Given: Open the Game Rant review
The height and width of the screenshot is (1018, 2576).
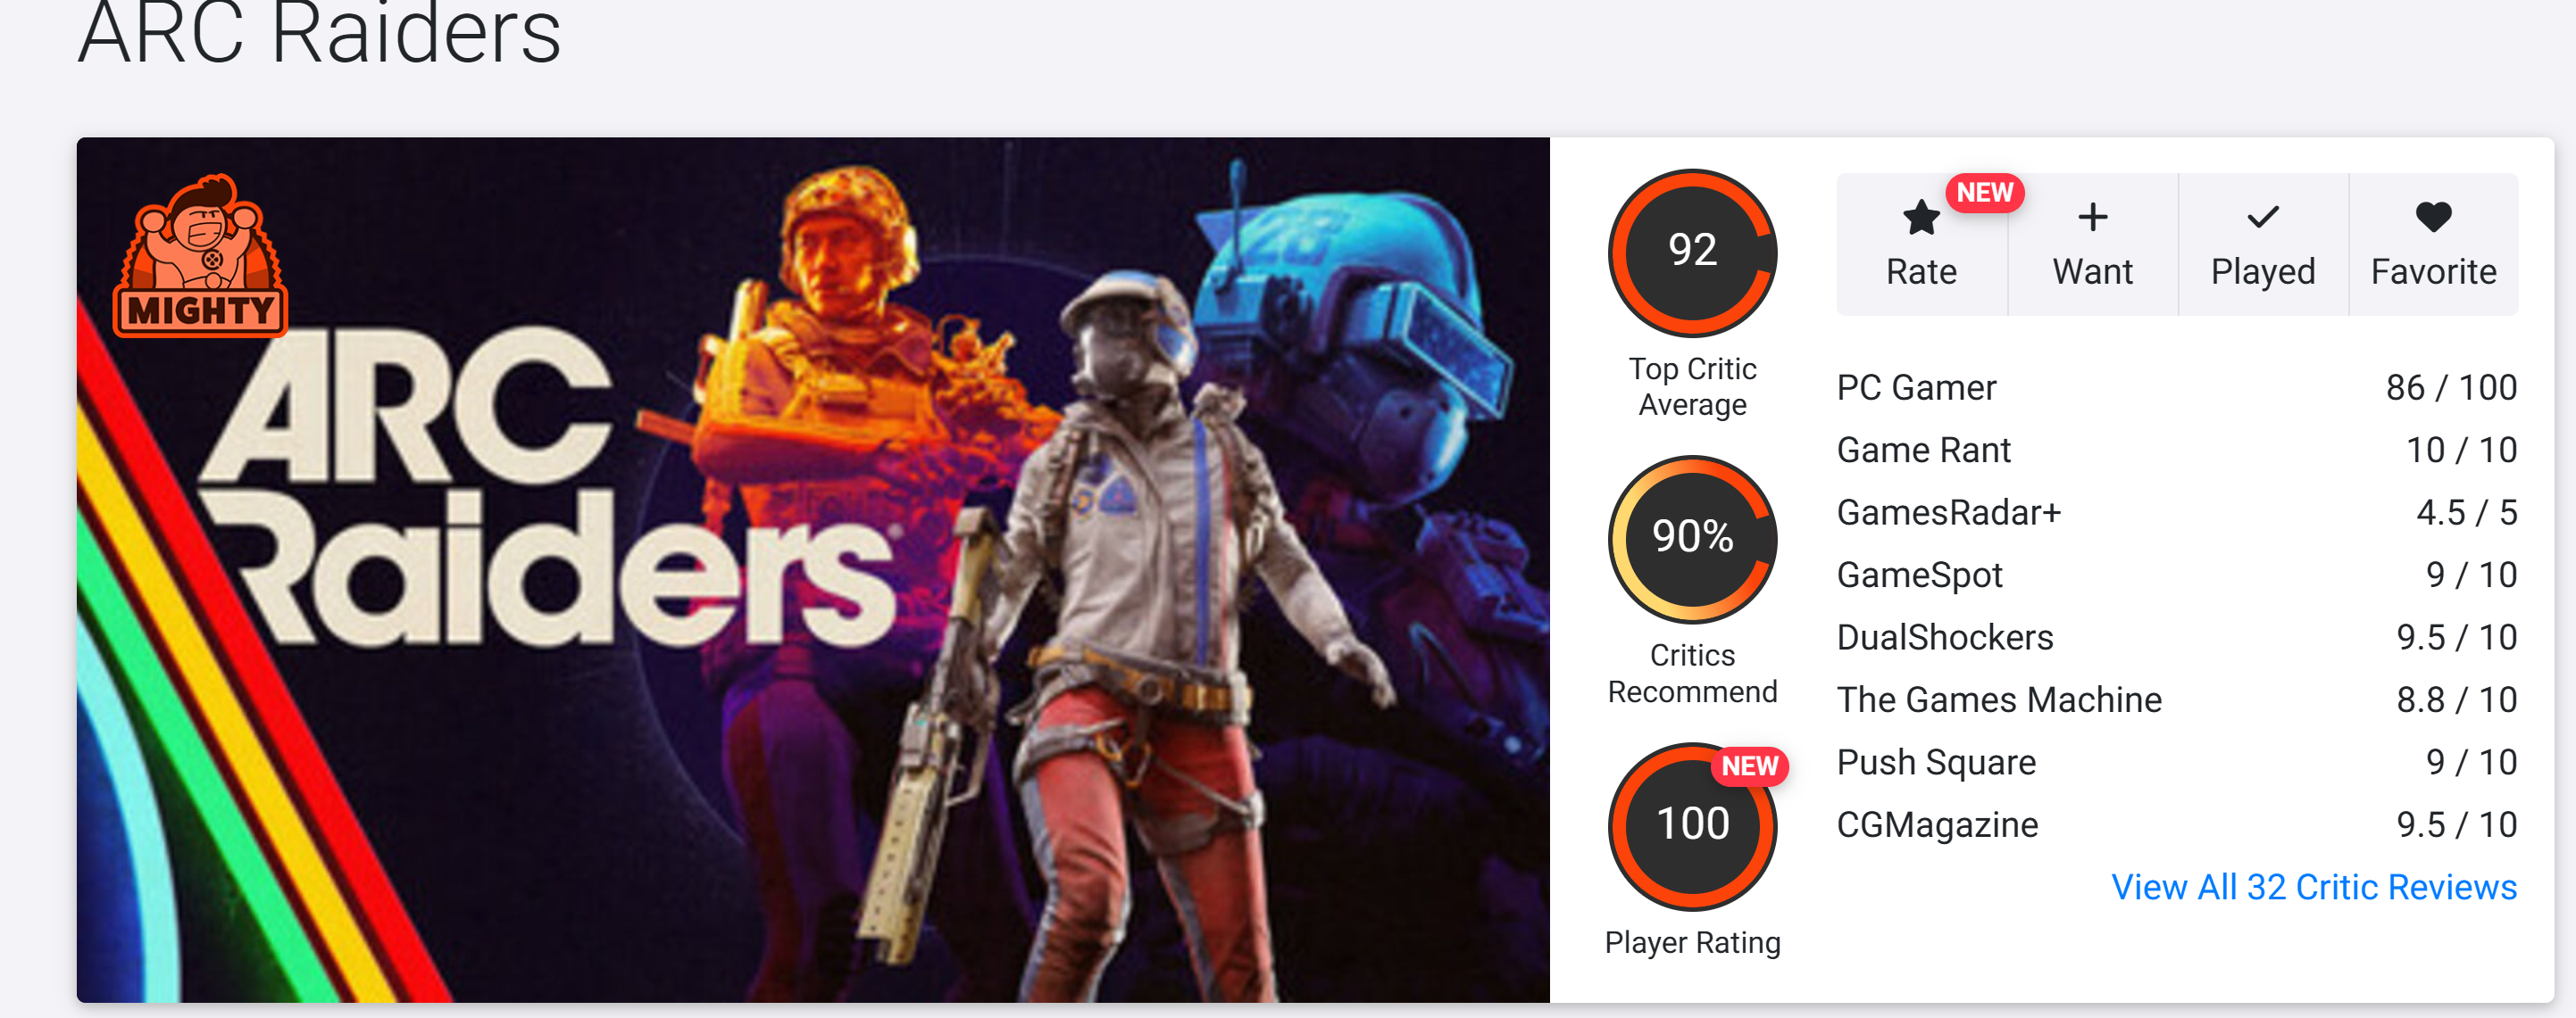Looking at the screenshot, I should 2176,450.
